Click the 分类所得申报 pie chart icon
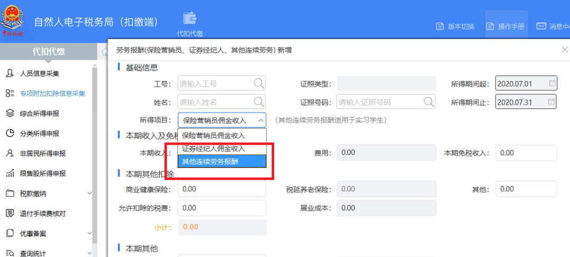 click(10, 133)
